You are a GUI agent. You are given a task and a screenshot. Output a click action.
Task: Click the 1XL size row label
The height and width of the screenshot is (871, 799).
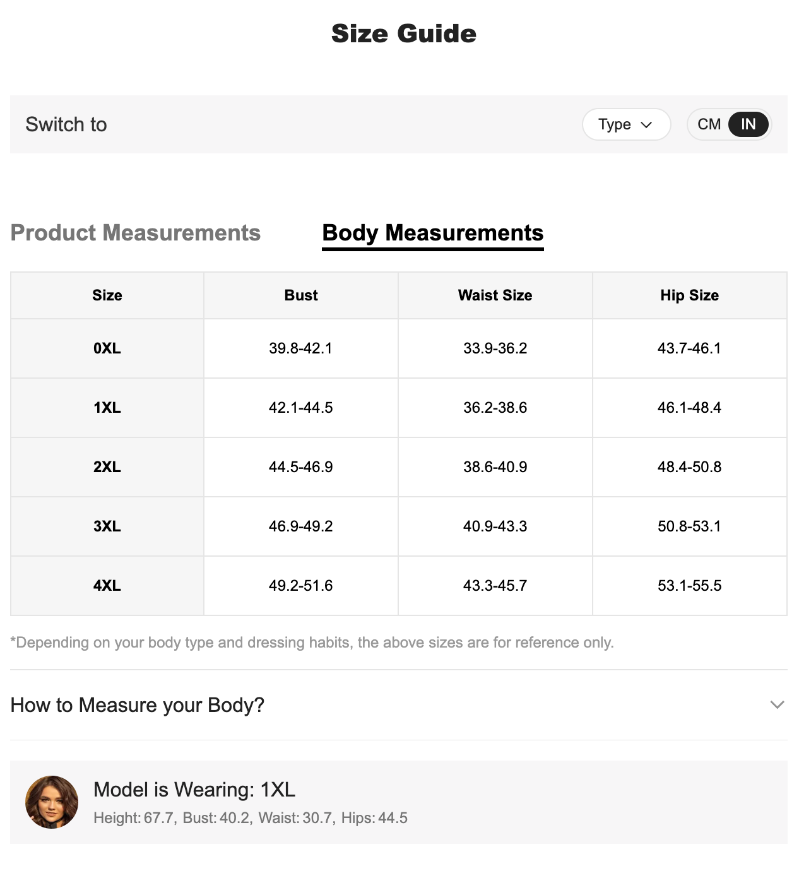point(107,408)
